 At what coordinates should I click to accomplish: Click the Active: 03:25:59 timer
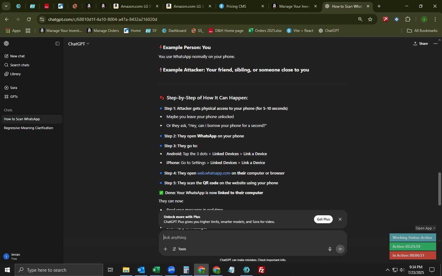(x=413, y=247)
